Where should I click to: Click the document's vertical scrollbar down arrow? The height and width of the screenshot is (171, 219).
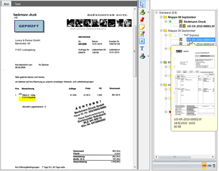(x=134, y=167)
